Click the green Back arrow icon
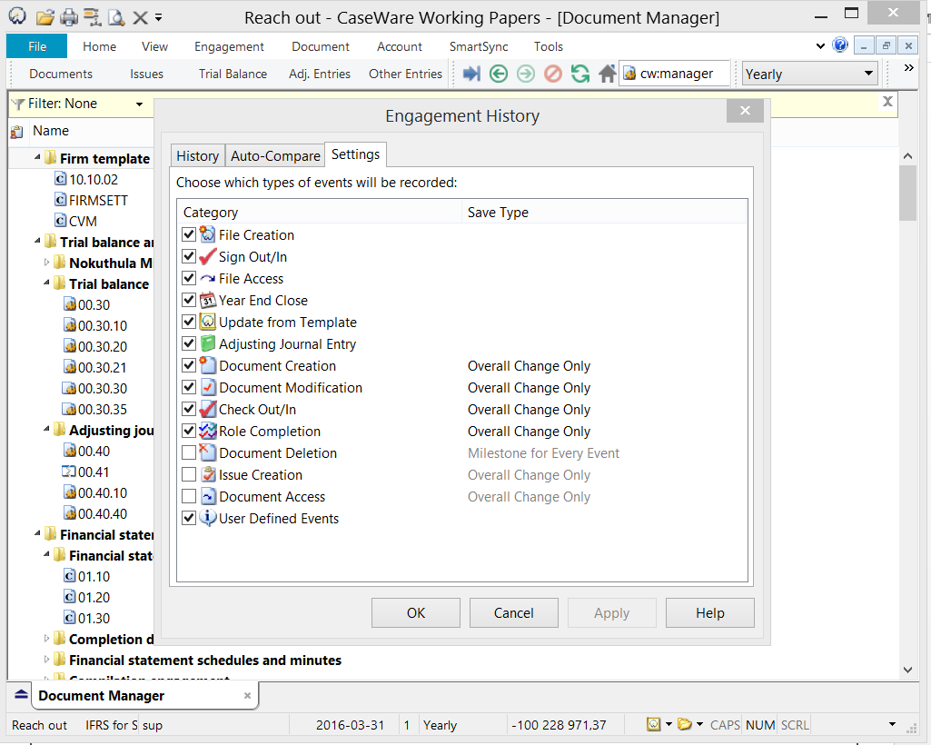Viewport: 931px width, 745px height. [x=498, y=74]
